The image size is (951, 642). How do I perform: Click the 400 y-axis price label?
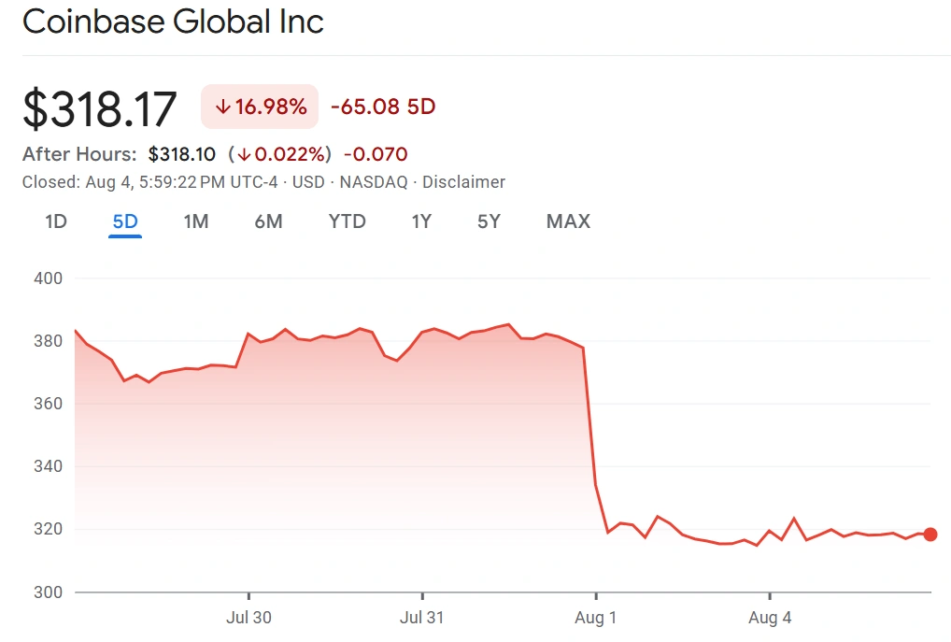point(47,278)
